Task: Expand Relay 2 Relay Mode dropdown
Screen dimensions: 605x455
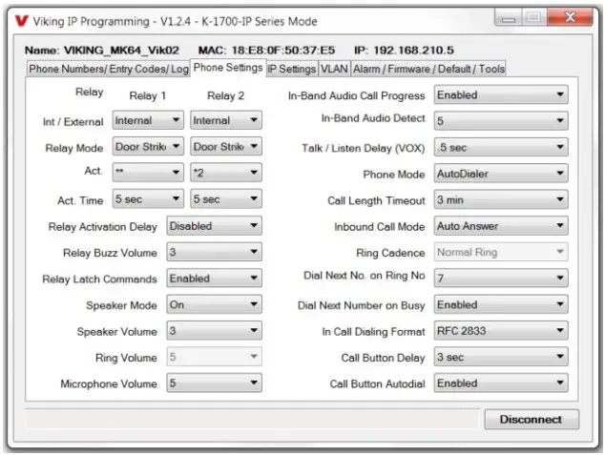Action: (226, 147)
